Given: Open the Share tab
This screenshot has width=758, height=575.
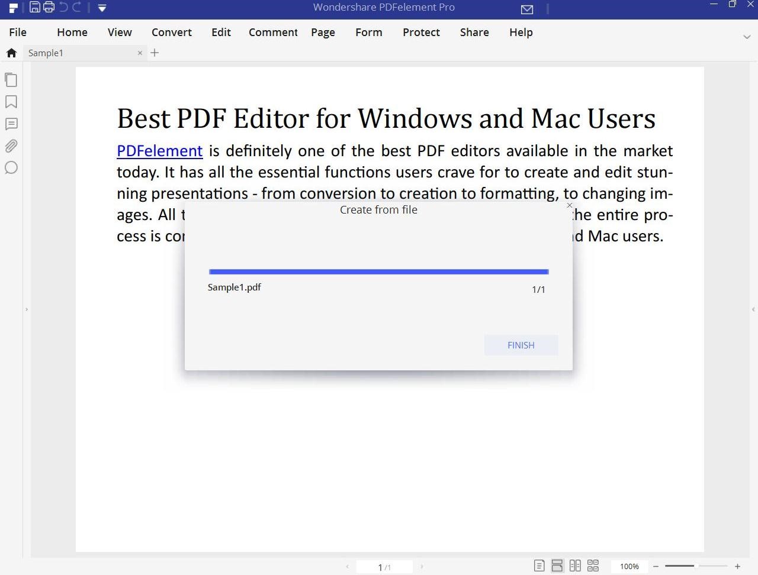Looking at the screenshot, I should coord(474,33).
